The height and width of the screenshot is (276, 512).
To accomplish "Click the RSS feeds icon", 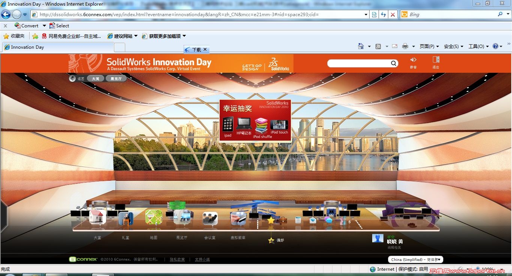I will click(378, 46).
